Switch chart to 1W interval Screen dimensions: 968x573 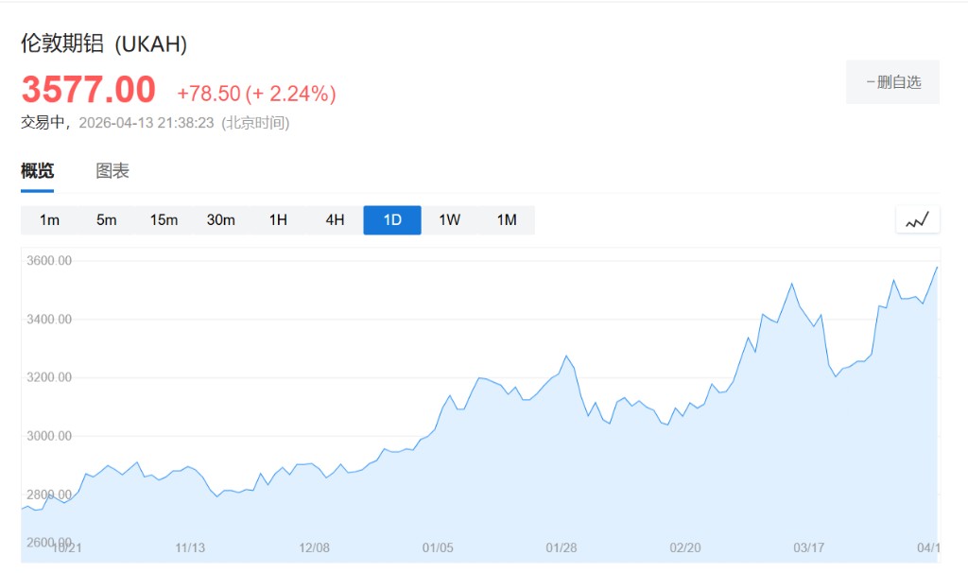[x=449, y=220]
